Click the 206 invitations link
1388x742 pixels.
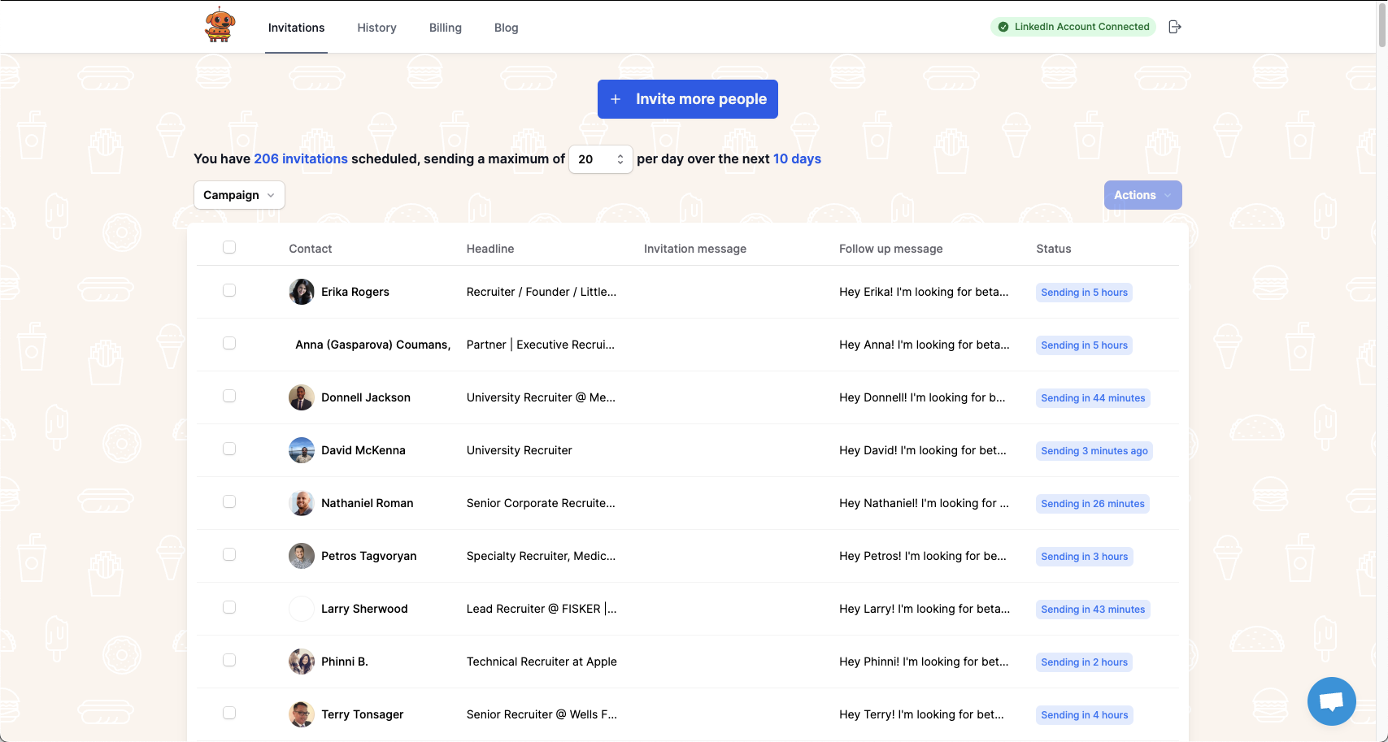301,159
